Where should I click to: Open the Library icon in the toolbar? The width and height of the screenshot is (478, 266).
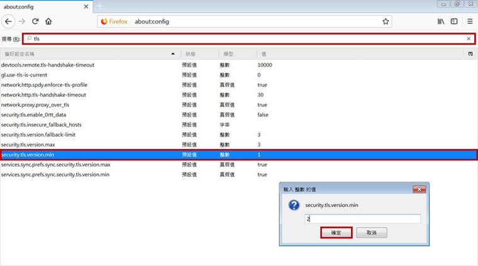click(441, 21)
